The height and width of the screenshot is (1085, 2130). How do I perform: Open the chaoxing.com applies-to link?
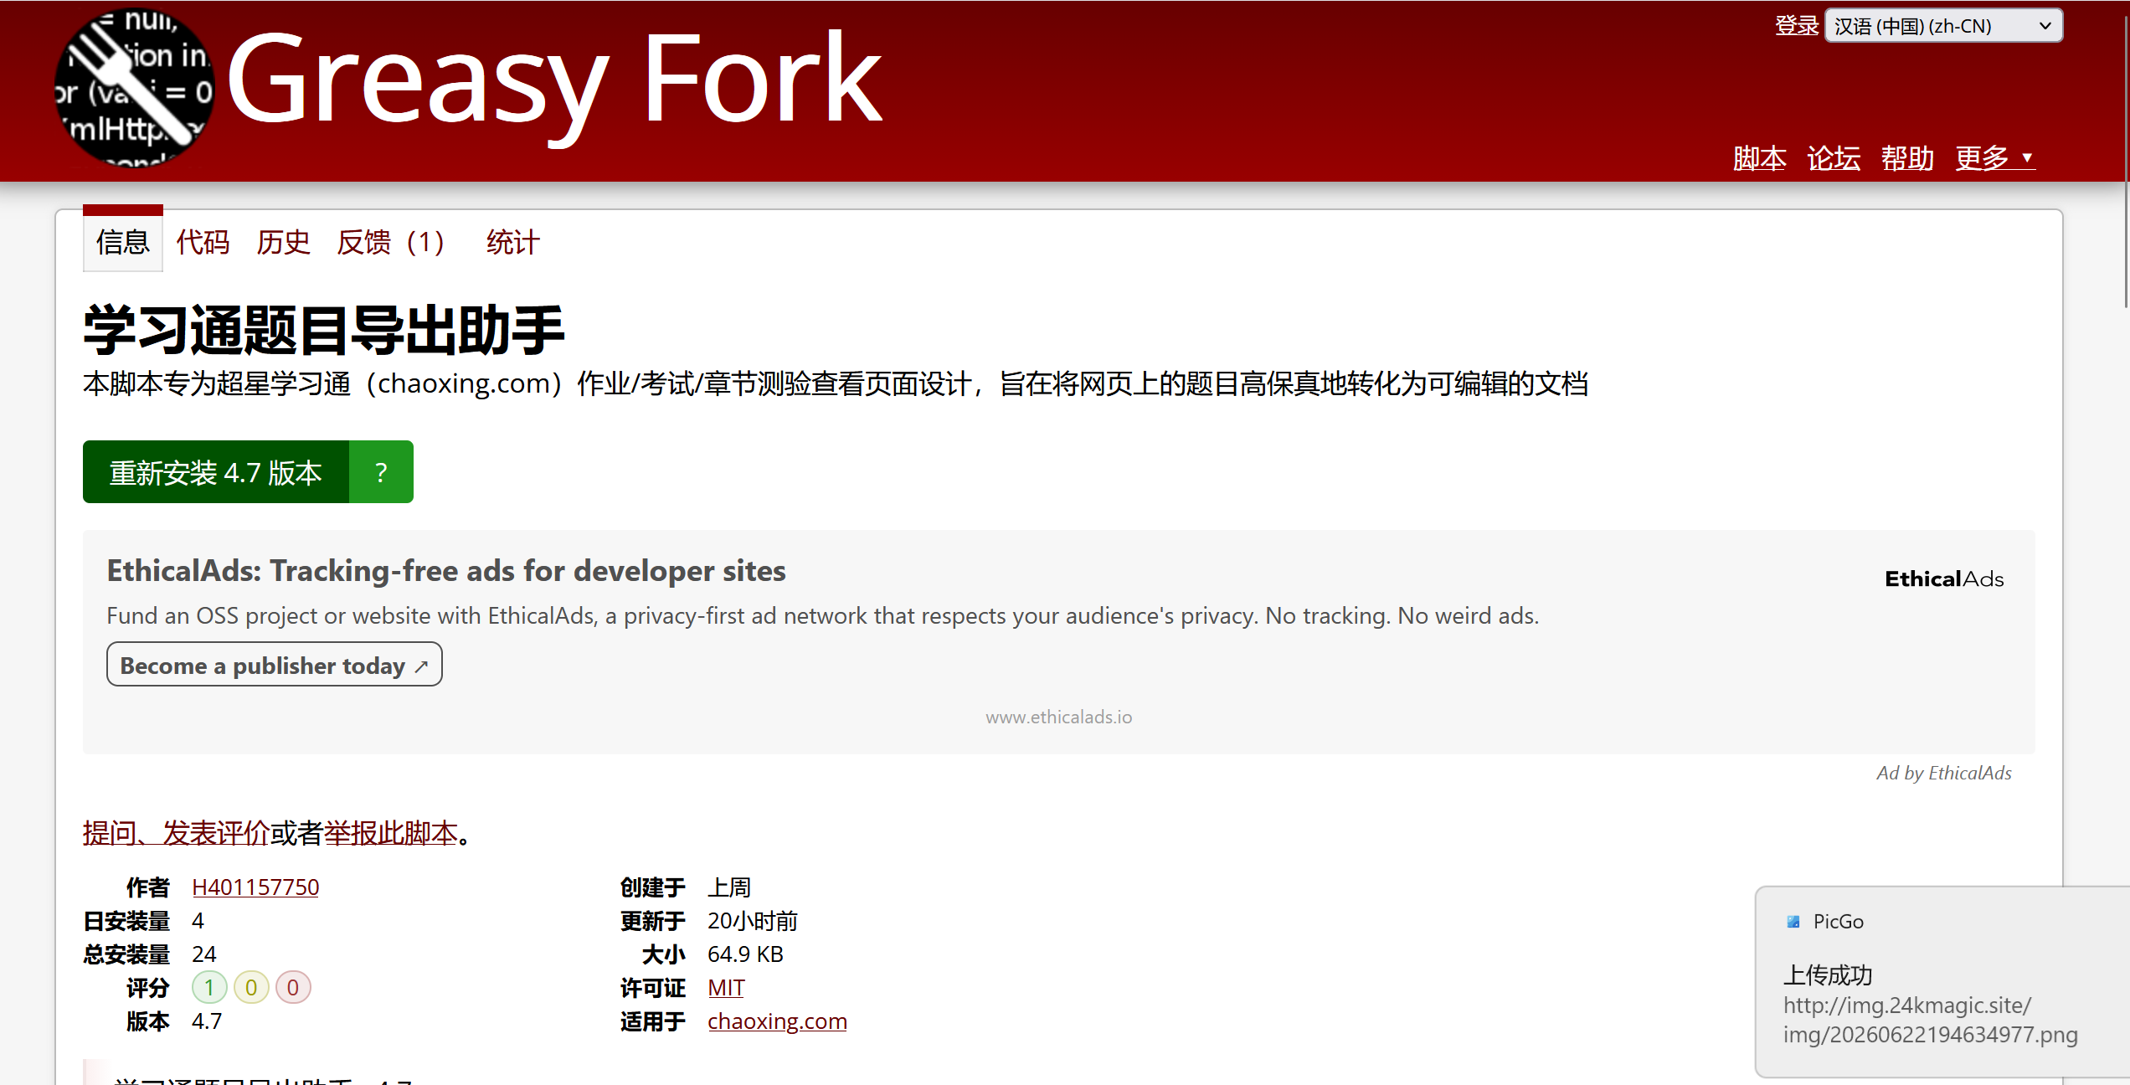[x=777, y=1021]
